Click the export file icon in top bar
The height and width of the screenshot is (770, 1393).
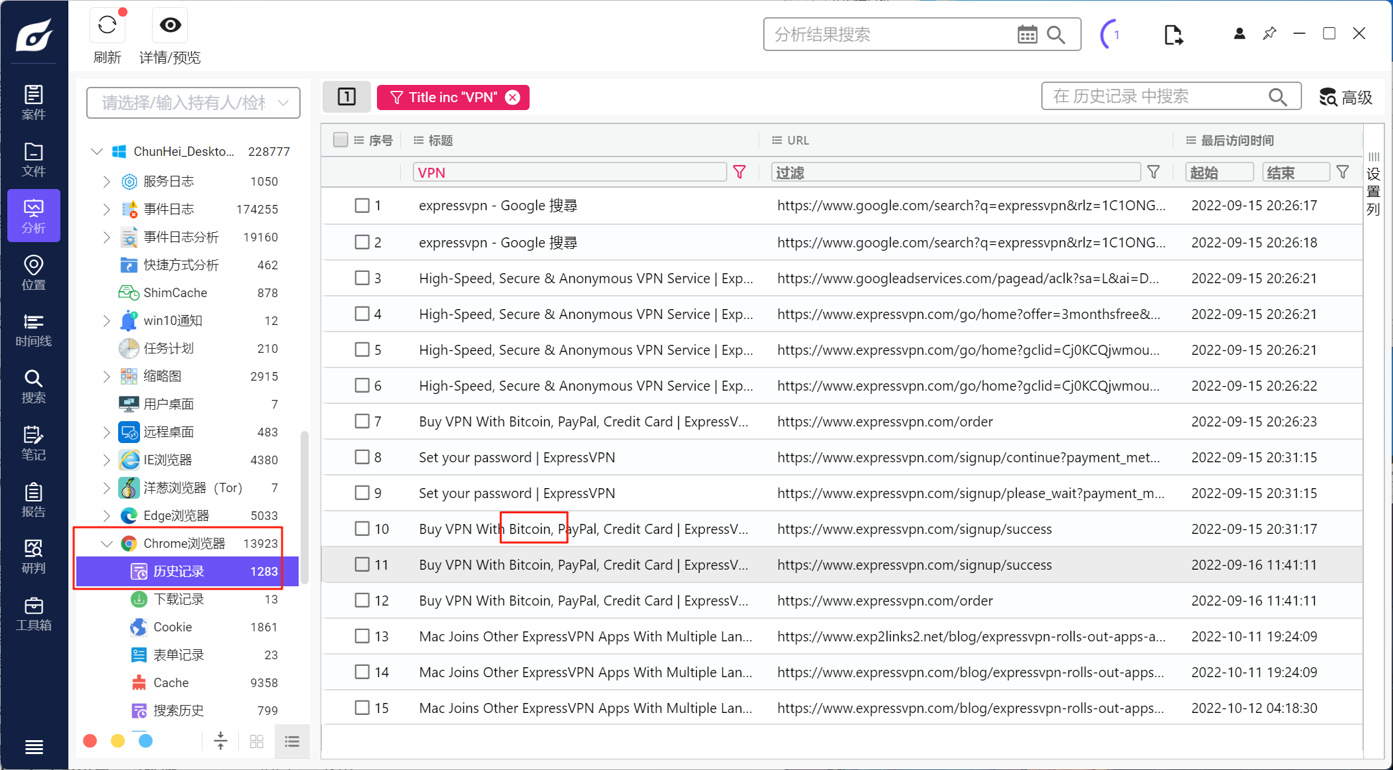pos(1173,34)
